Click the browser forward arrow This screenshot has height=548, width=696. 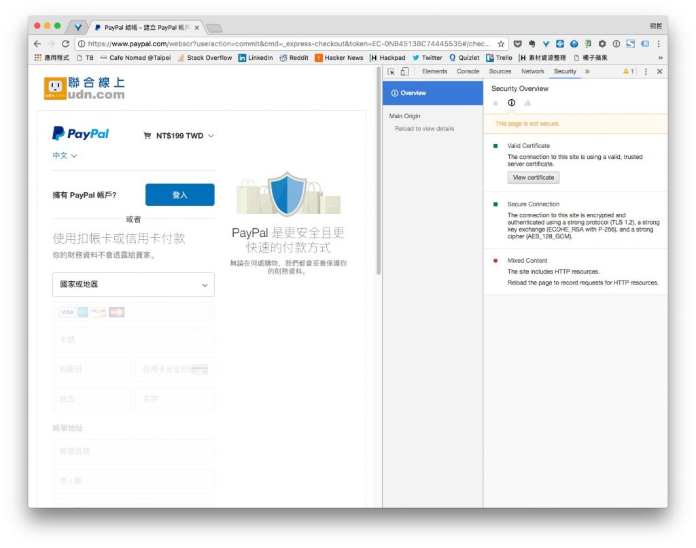pyautogui.click(x=52, y=43)
